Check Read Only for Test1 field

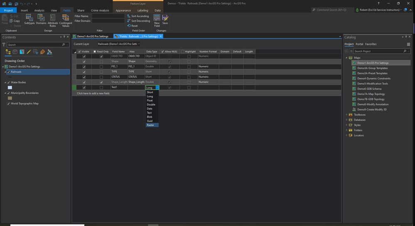101,87
